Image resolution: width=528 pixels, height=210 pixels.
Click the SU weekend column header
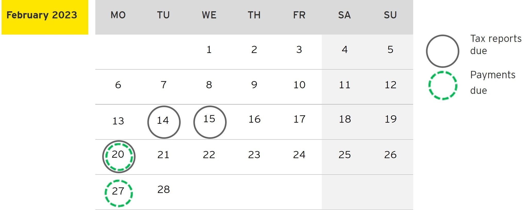(390, 15)
